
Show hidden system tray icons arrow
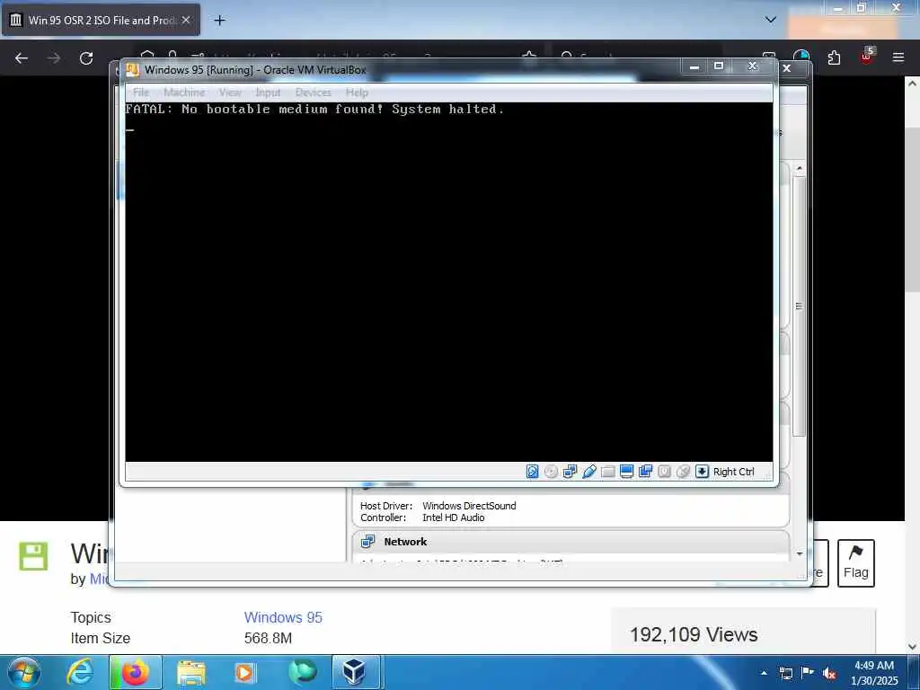pyautogui.click(x=764, y=673)
